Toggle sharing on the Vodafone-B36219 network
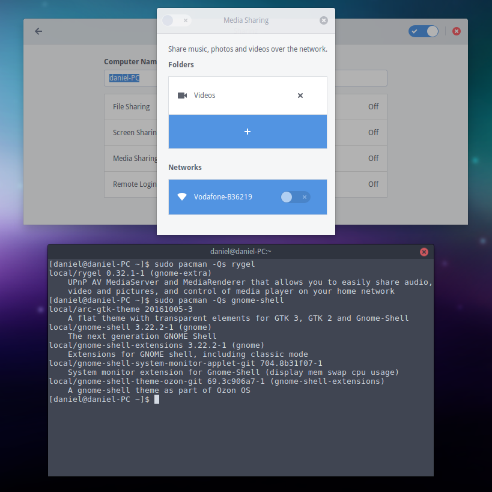This screenshot has height=492, width=492. [296, 197]
